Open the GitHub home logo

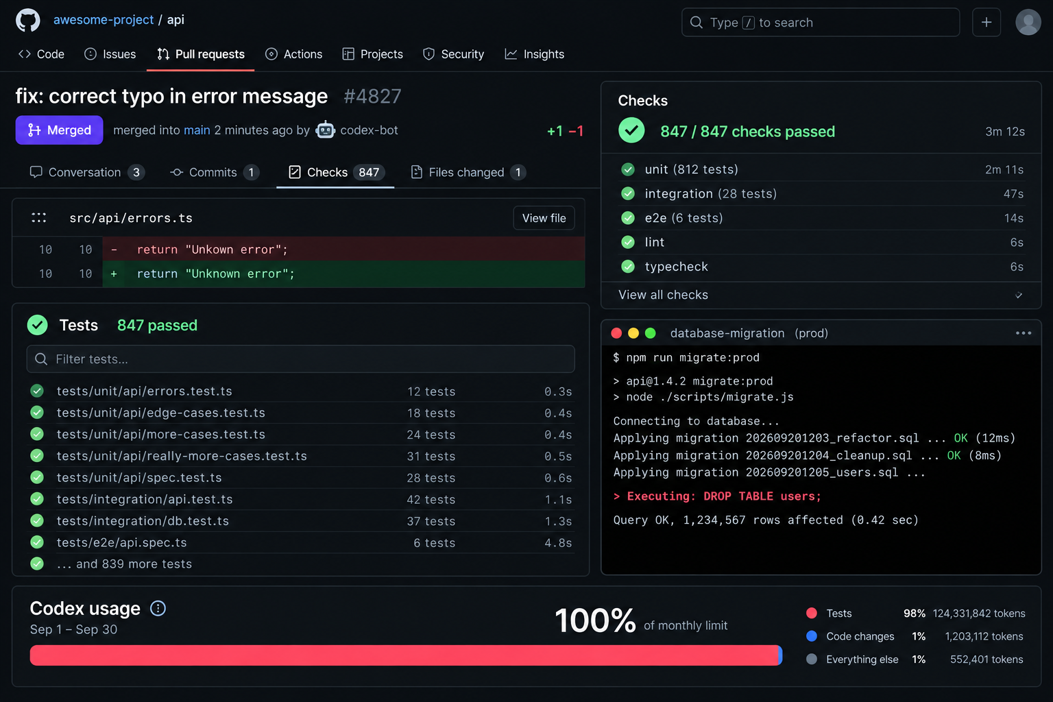coord(28,21)
